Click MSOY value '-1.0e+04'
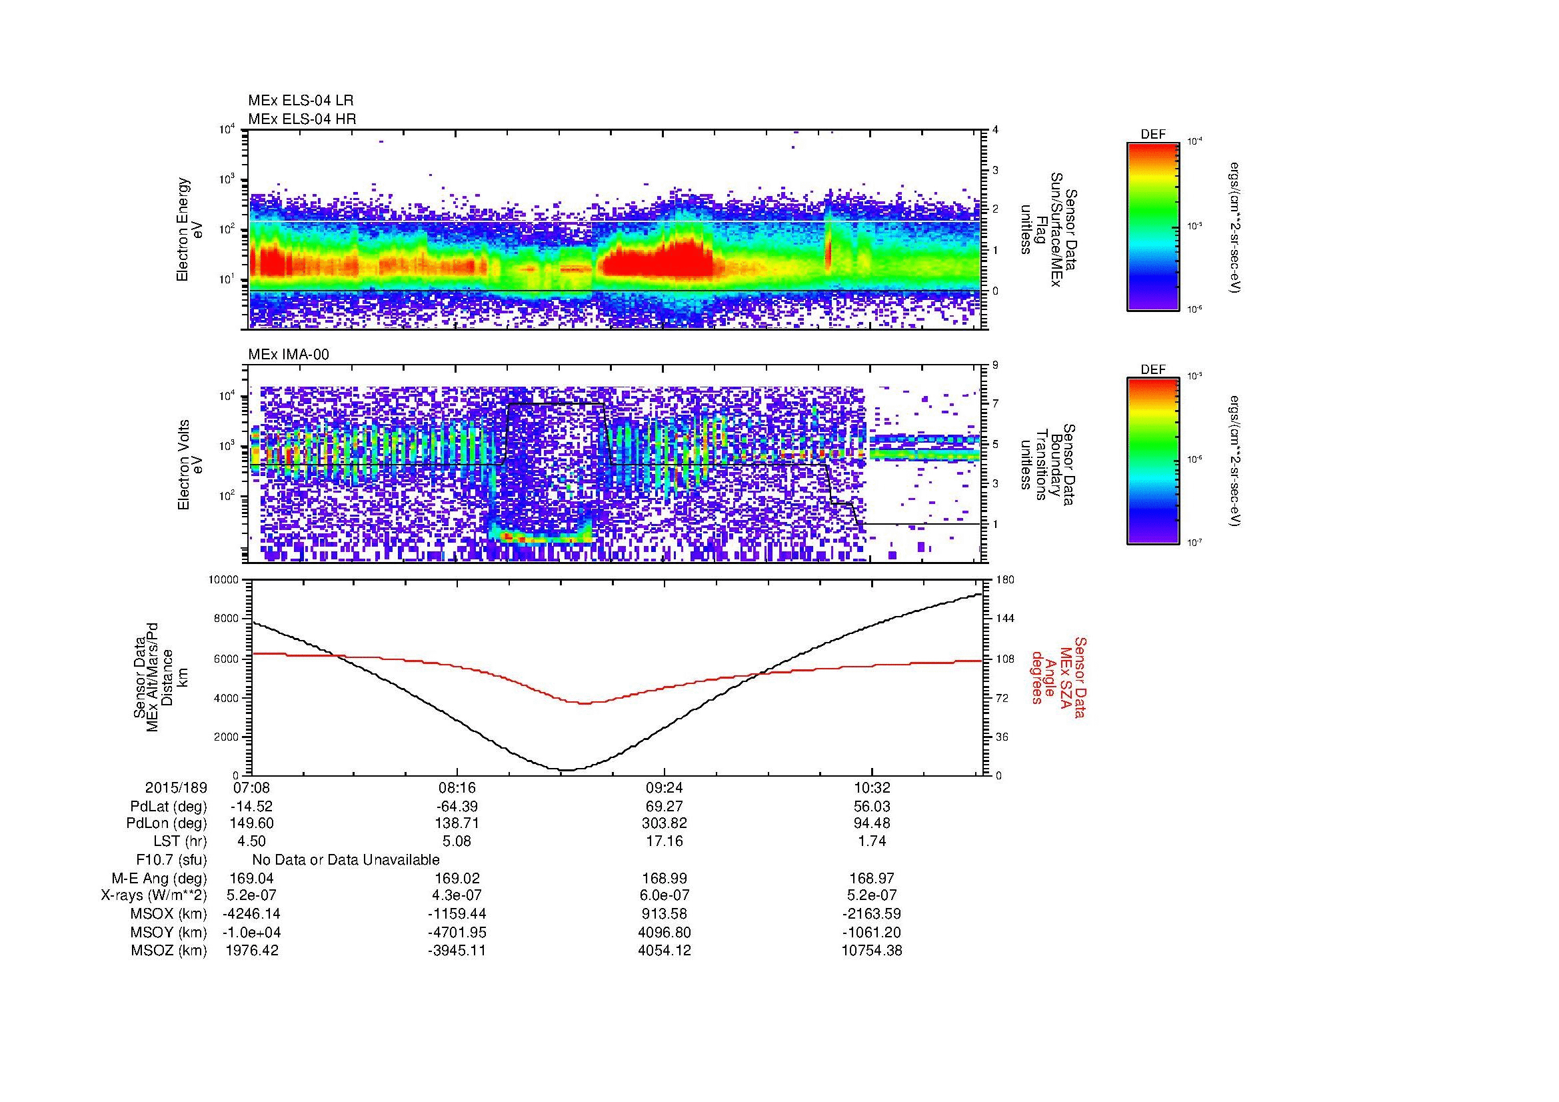Screen dimensions: 1559x1102 (251, 932)
